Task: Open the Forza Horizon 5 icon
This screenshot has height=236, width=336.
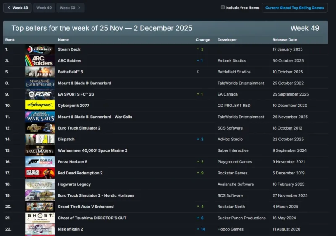Action: tap(40, 162)
